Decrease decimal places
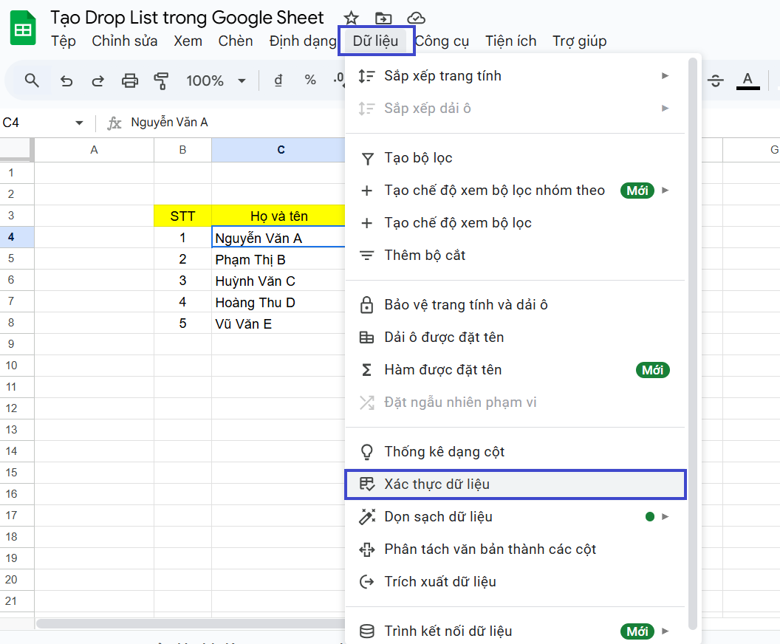Viewport: 780px width, 644px height. (x=338, y=80)
